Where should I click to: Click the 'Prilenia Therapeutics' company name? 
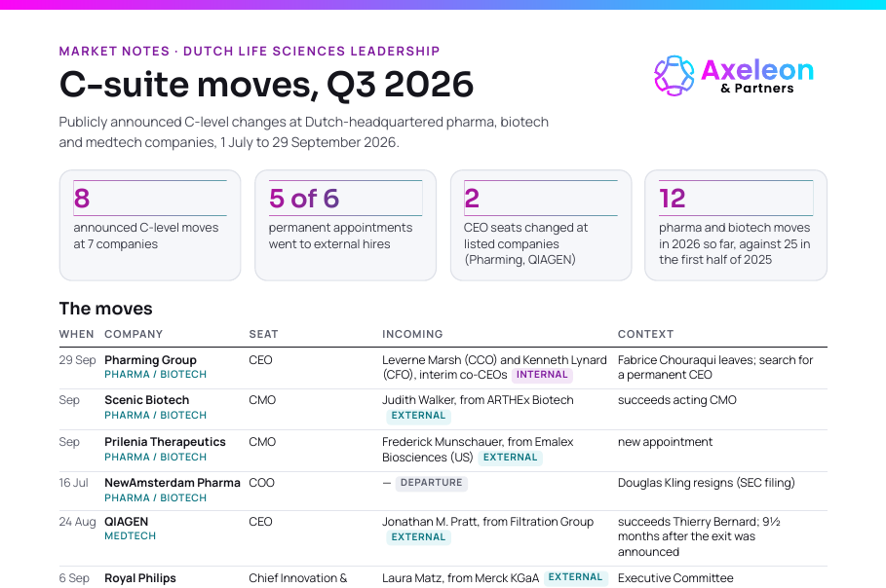pos(165,442)
